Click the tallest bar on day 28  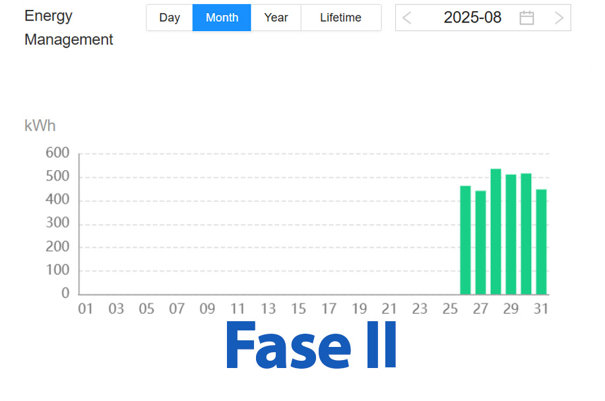pos(495,231)
